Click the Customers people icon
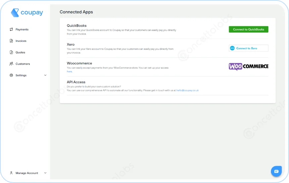The height and width of the screenshot is (183, 289). tap(11, 64)
